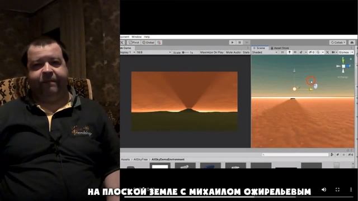Open the Game tab options menu
Viewport: 358px width, 201px height.
(x=248, y=48)
